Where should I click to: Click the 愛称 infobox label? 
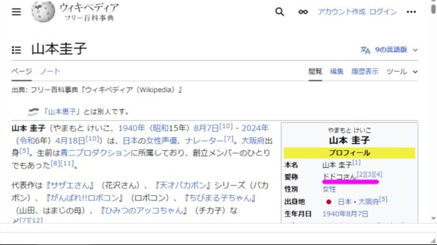291,177
